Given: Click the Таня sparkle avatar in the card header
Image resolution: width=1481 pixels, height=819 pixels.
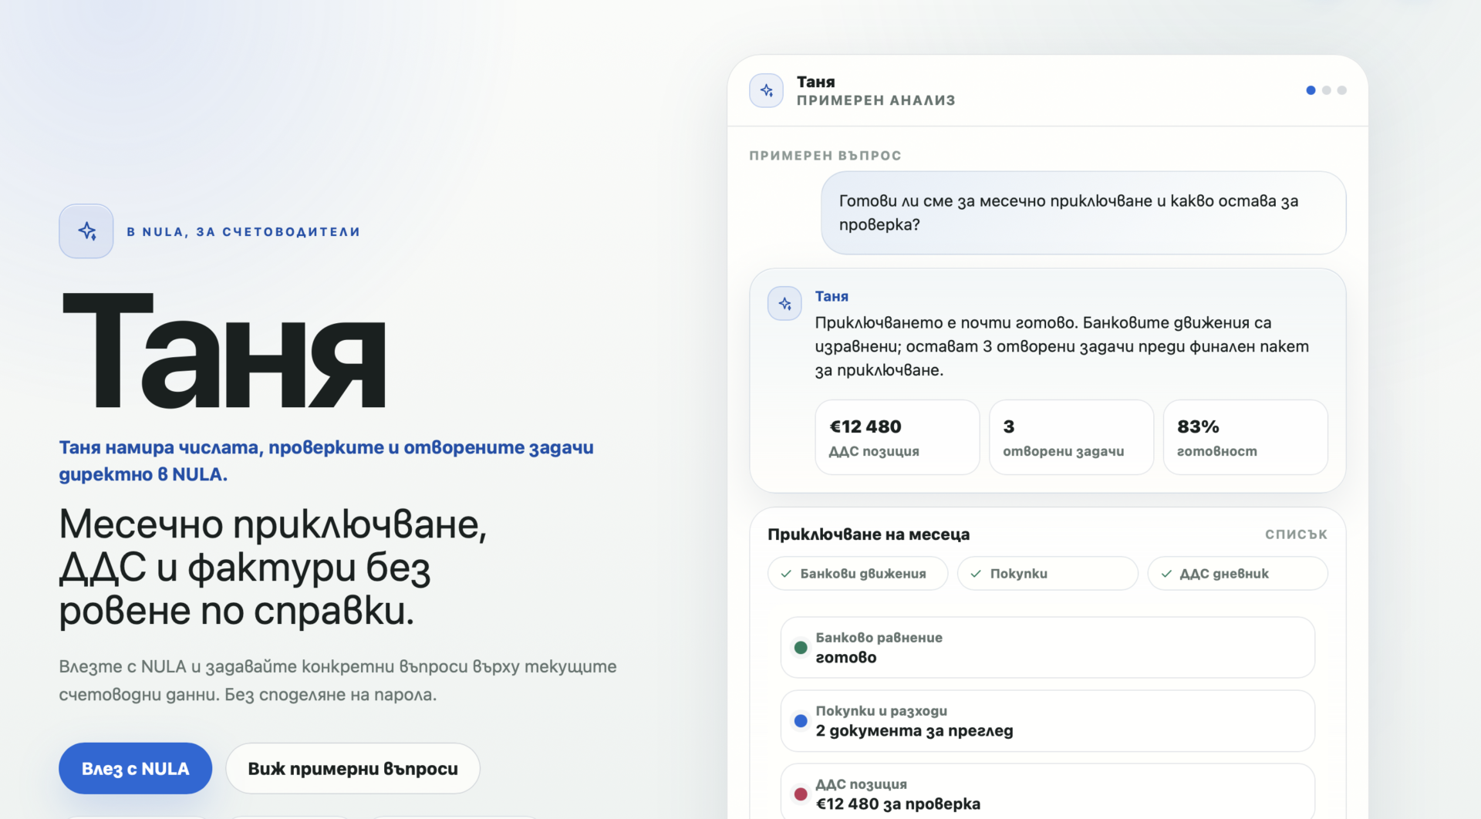Looking at the screenshot, I should coord(766,90).
